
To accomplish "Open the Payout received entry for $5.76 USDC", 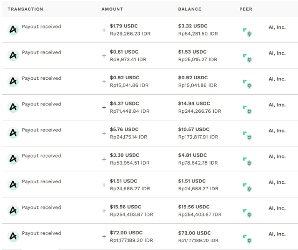I will pyautogui.click(x=41, y=130).
